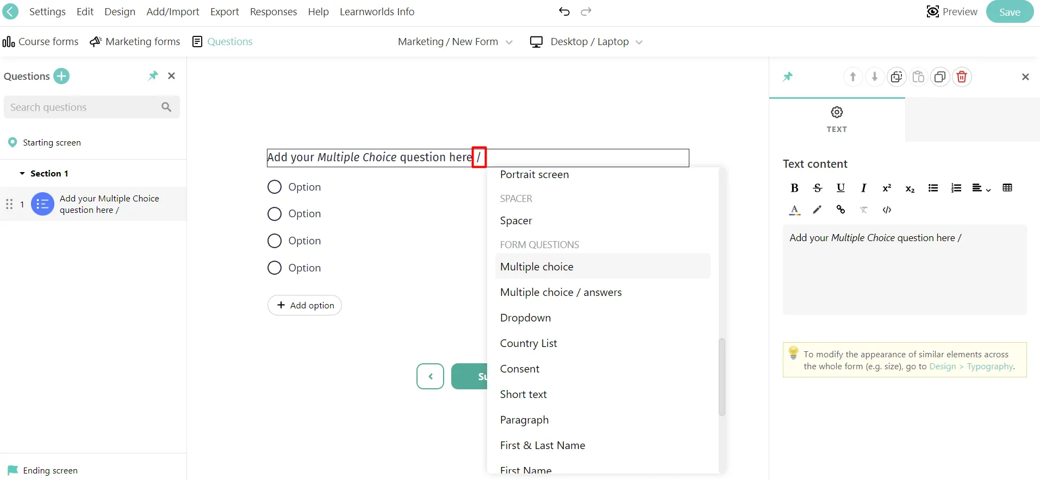The width and height of the screenshot is (1040, 480).
Task: Toggle the pin on the Questions panel
Action: coord(153,76)
